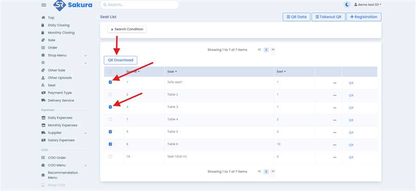Open three-dots menu for Table 5
Image resolution: width=416 pixels, height=191 pixels.
[x=334, y=132]
